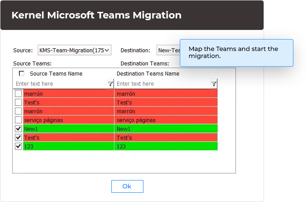
Task: Confirm the mapping with the Ok button
Action: click(127, 186)
